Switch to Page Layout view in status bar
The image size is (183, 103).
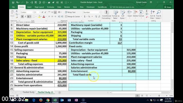coord(142,96)
